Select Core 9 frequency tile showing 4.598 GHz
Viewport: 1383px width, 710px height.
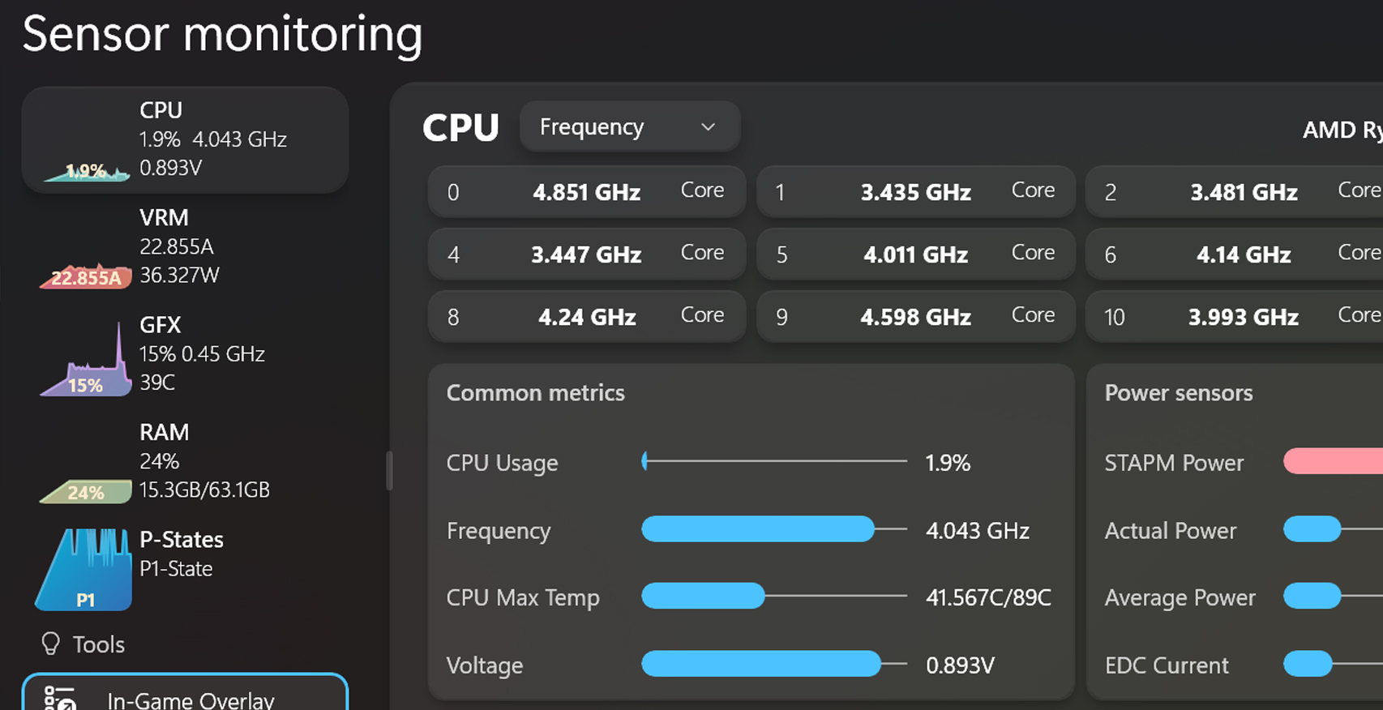click(x=915, y=317)
